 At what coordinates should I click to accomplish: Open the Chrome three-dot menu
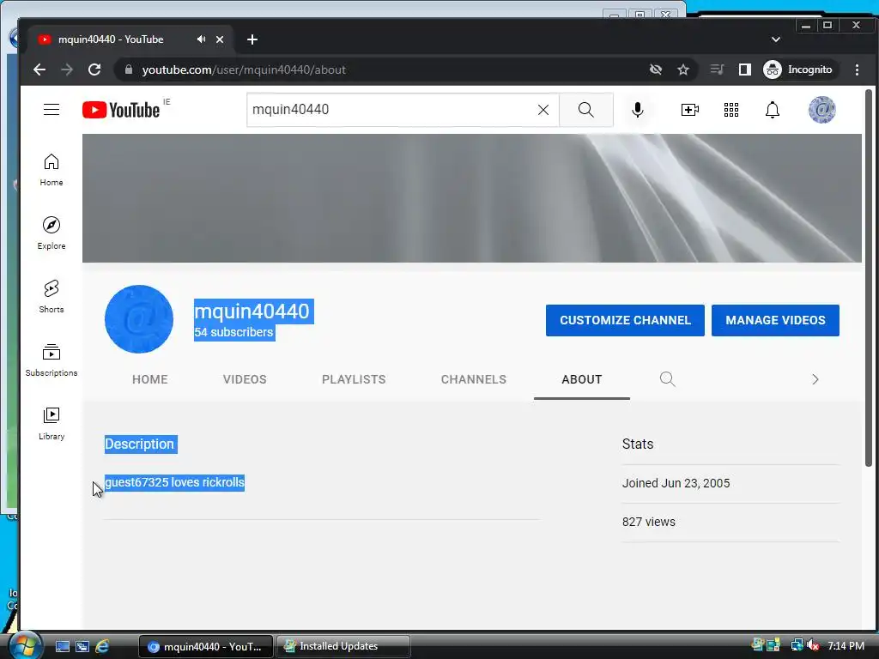click(858, 70)
